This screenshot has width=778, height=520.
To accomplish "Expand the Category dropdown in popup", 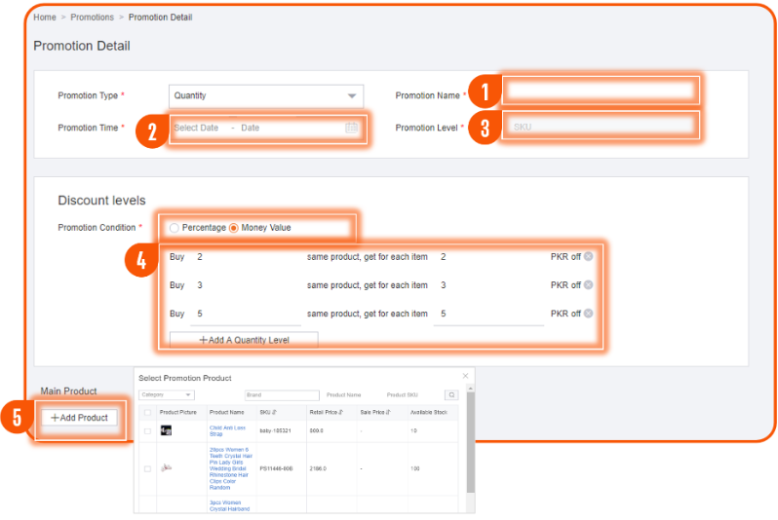I will 167,395.
